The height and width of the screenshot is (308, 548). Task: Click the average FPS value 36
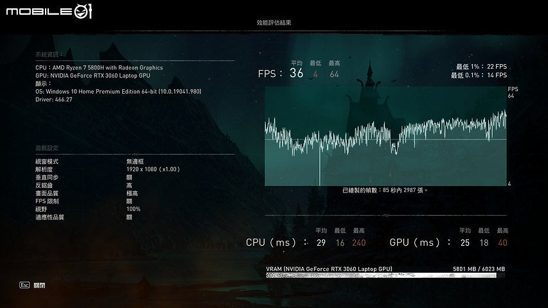tap(296, 73)
